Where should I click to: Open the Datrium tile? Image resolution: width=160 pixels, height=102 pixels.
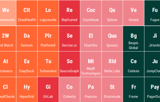tap(27, 39)
